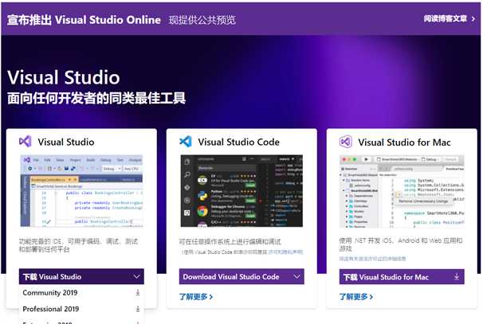The width and height of the screenshot is (483, 324).
Task: Expand the Download Visual Studio Code dropdown
Action: pyautogui.click(x=241, y=276)
